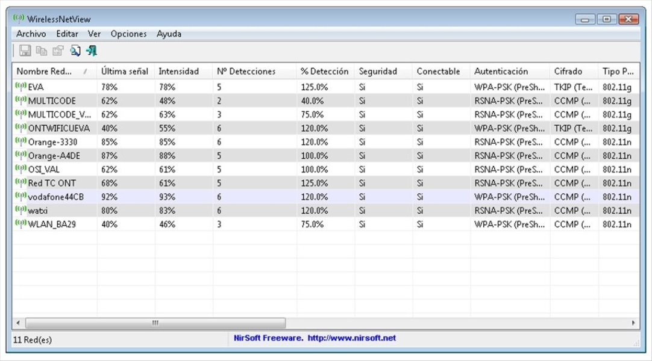652x361 pixels.
Task: Click the signal icon beside vodafone44CB
Action: 20,196
